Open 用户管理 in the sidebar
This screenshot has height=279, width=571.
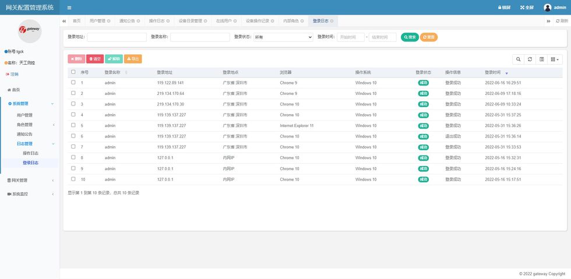tap(24, 115)
